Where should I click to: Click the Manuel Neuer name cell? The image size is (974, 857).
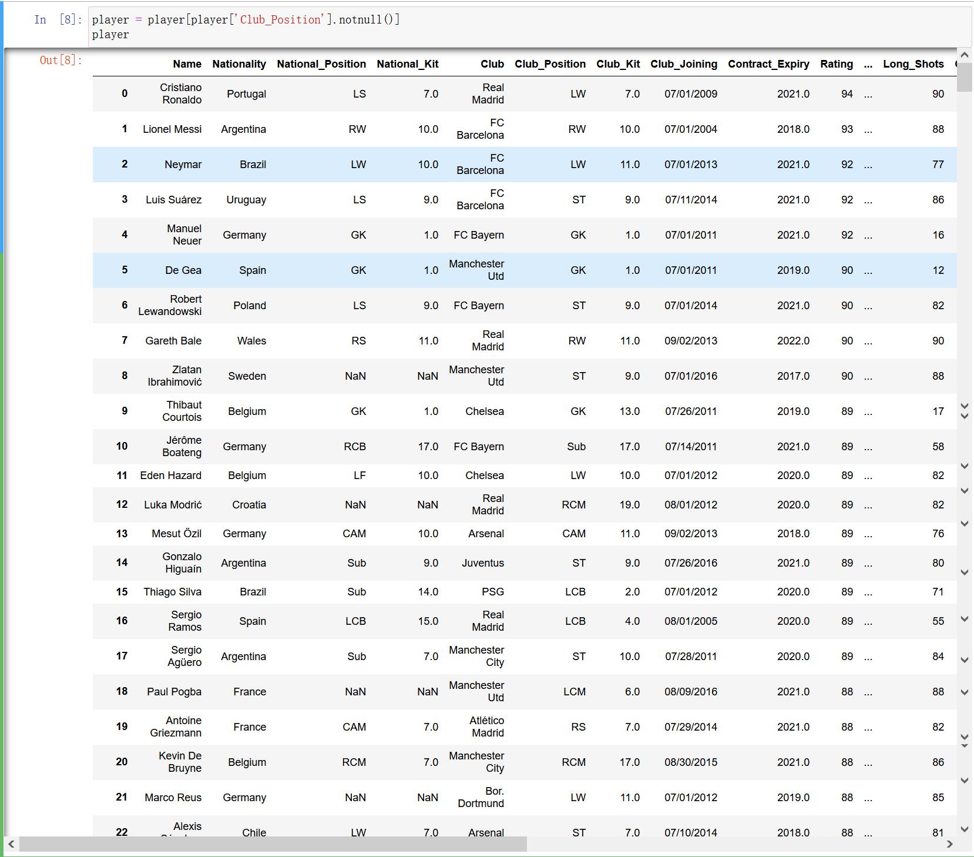[x=184, y=235]
